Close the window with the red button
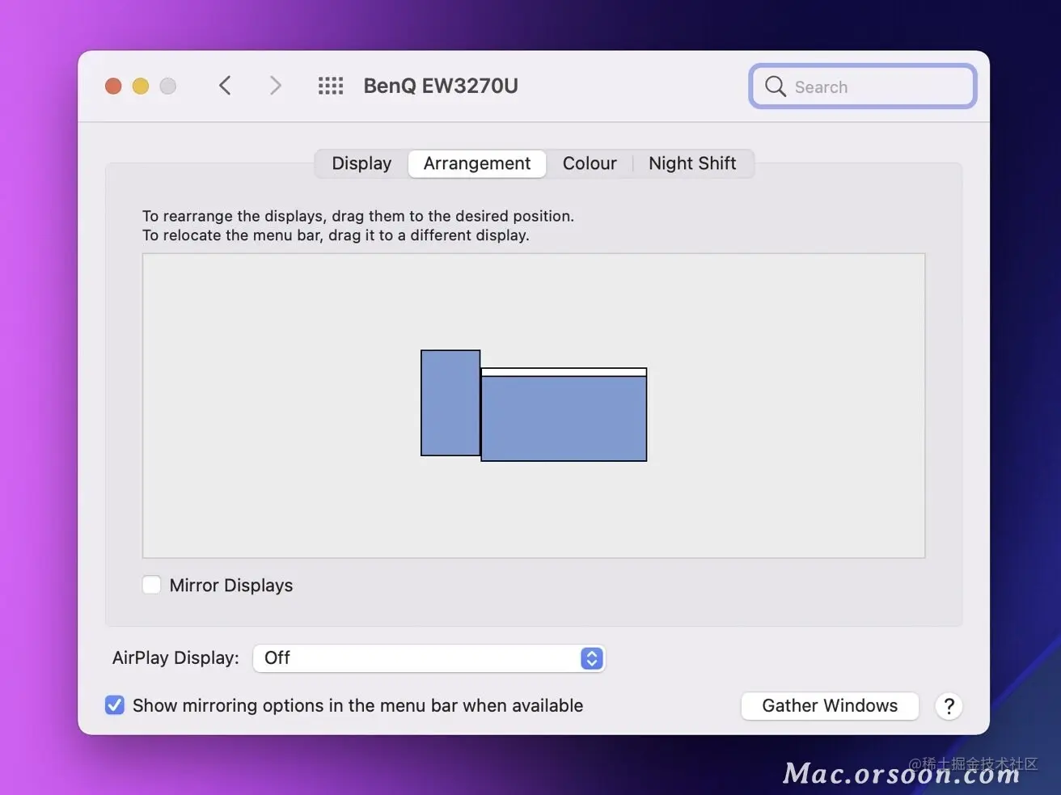 [113, 86]
